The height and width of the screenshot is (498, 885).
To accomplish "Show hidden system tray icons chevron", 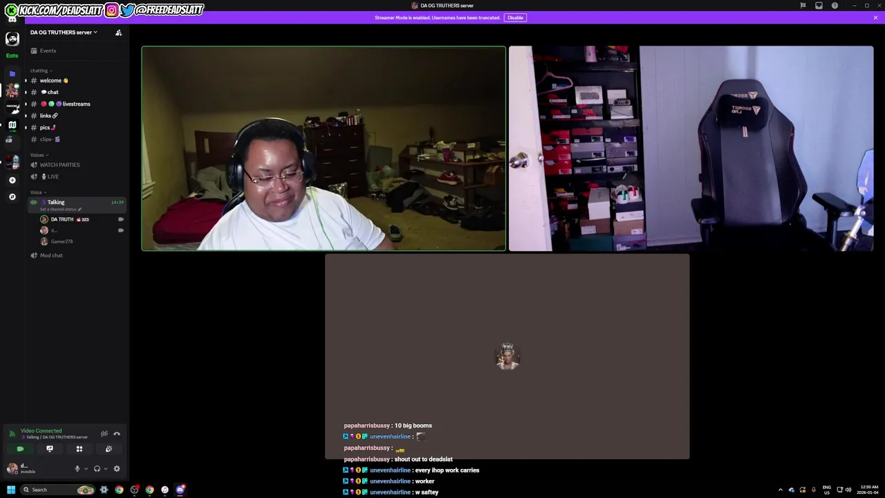I will [781, 490].
